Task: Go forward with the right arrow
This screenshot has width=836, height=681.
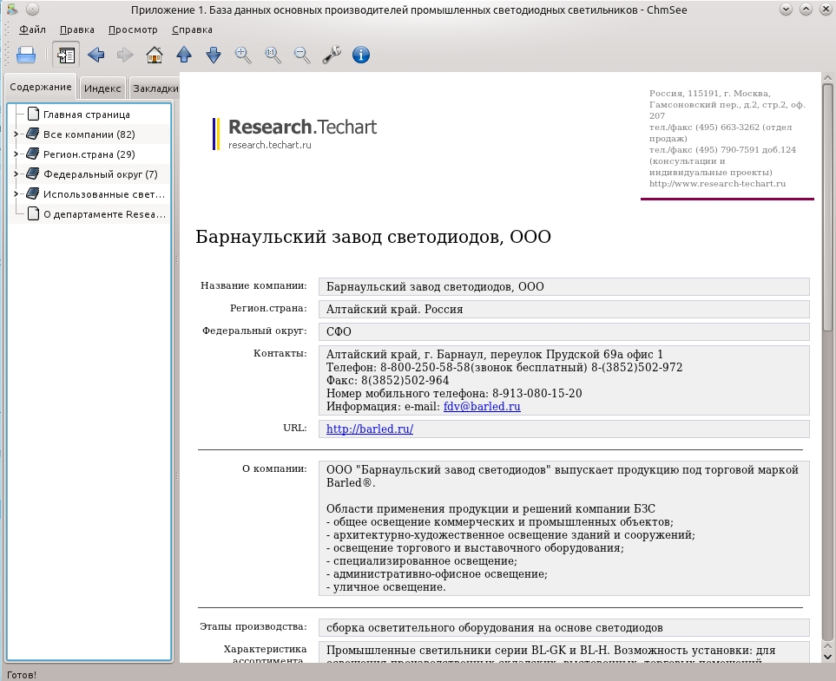Action: click(125, 55)
